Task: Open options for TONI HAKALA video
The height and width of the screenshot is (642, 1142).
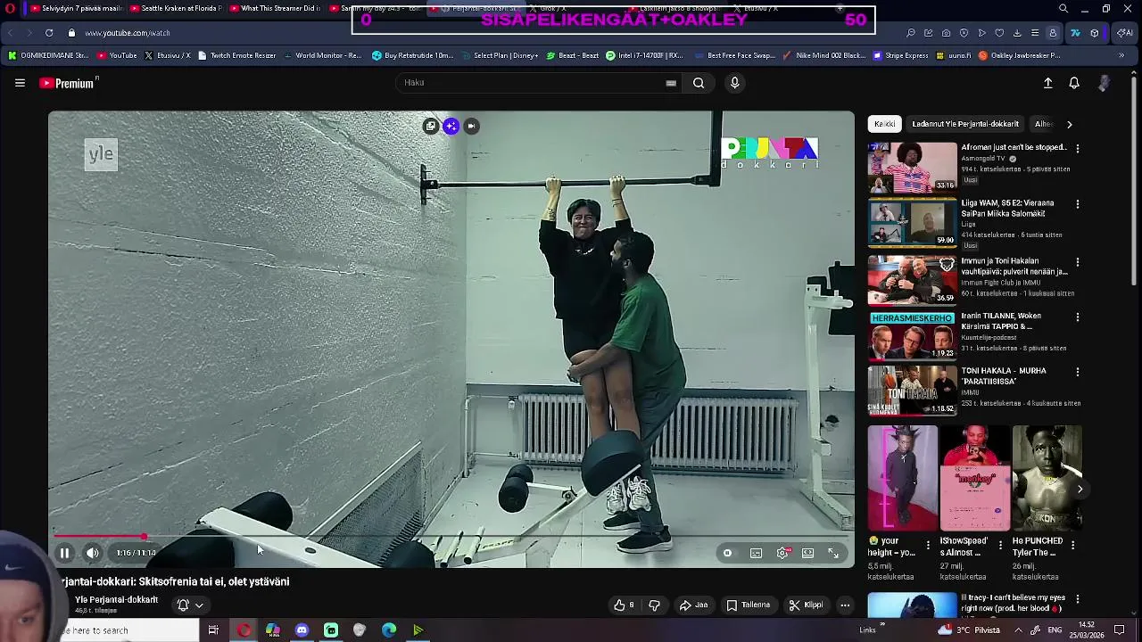Action: tap(1077, 372)
